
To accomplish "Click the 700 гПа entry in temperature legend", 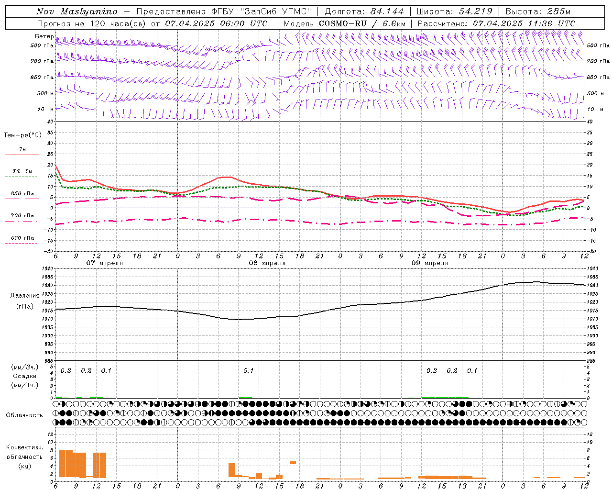I will (x=22, y=216).
